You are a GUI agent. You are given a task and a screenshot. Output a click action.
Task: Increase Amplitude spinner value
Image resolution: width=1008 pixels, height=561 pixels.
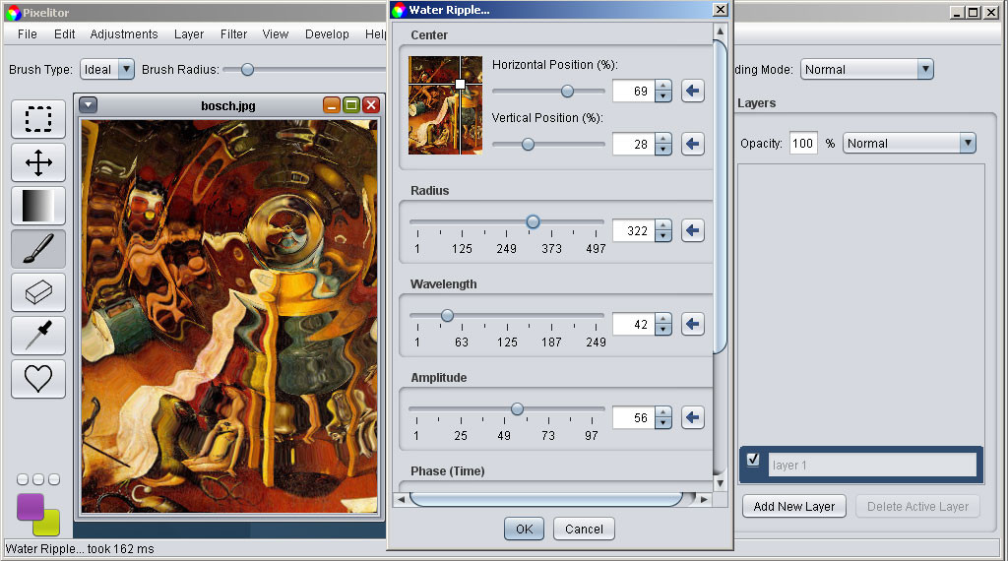coord(663,412)
